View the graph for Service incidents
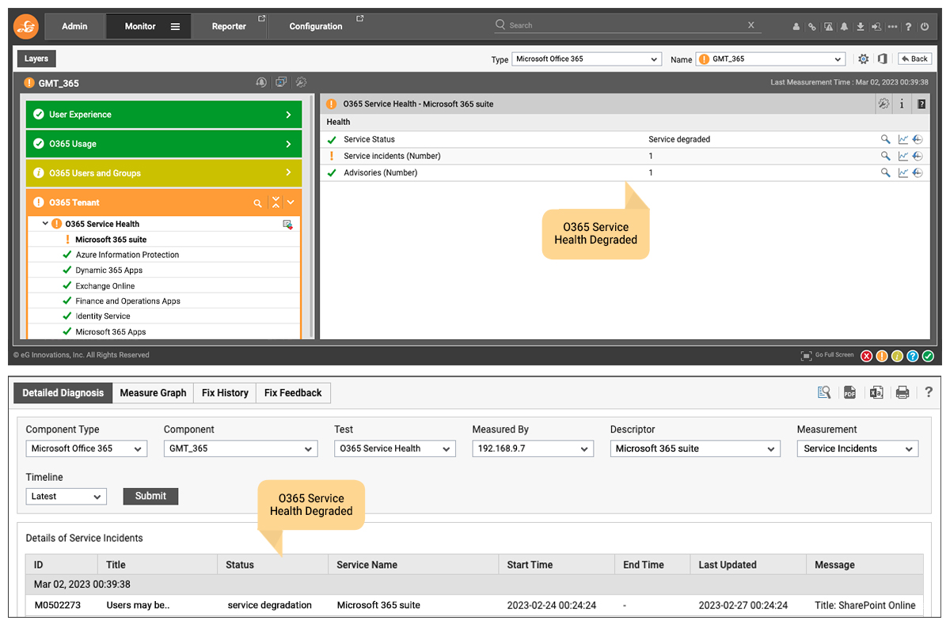 coord(903,156)
